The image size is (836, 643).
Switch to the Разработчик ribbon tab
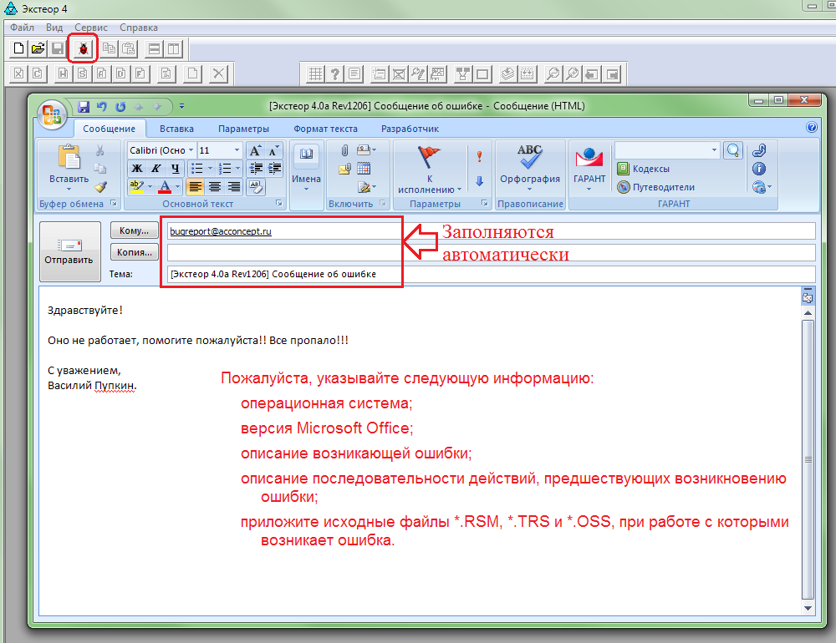410,129
